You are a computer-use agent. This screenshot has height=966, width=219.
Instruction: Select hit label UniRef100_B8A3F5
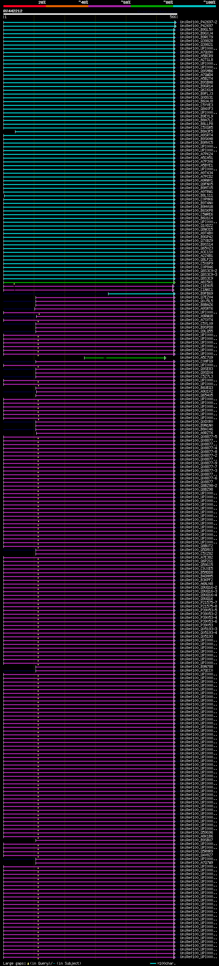pyautogui.click(x=196, y=132)
